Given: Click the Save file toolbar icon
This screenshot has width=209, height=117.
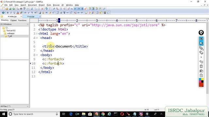Looking at the screenshot, I should [10, 9].
